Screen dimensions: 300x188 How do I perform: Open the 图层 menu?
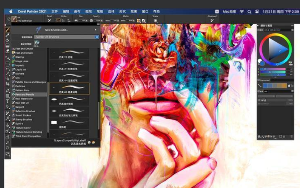point(88,11)
